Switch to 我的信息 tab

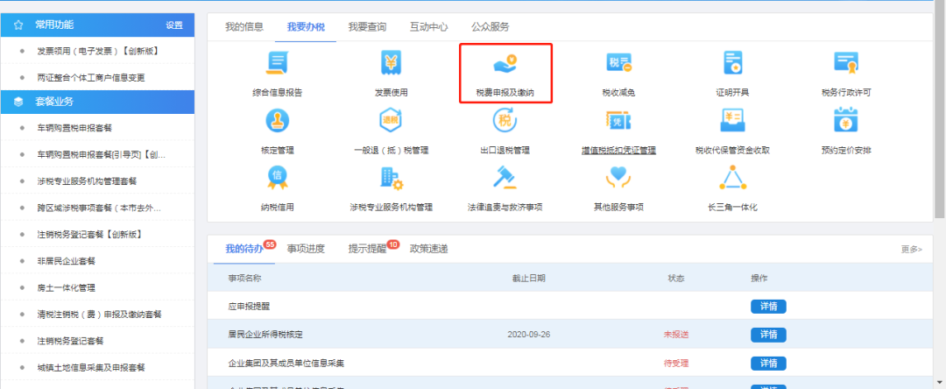click(244, 26)
